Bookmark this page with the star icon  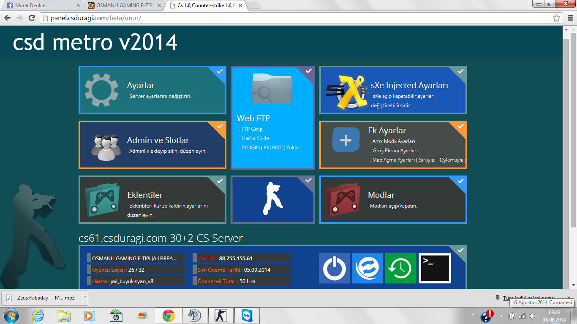pos(557,18)
